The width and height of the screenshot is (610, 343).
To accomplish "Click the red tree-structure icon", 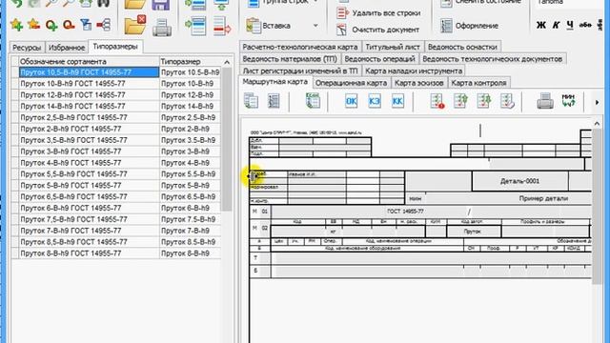I will tap(104, 26).
